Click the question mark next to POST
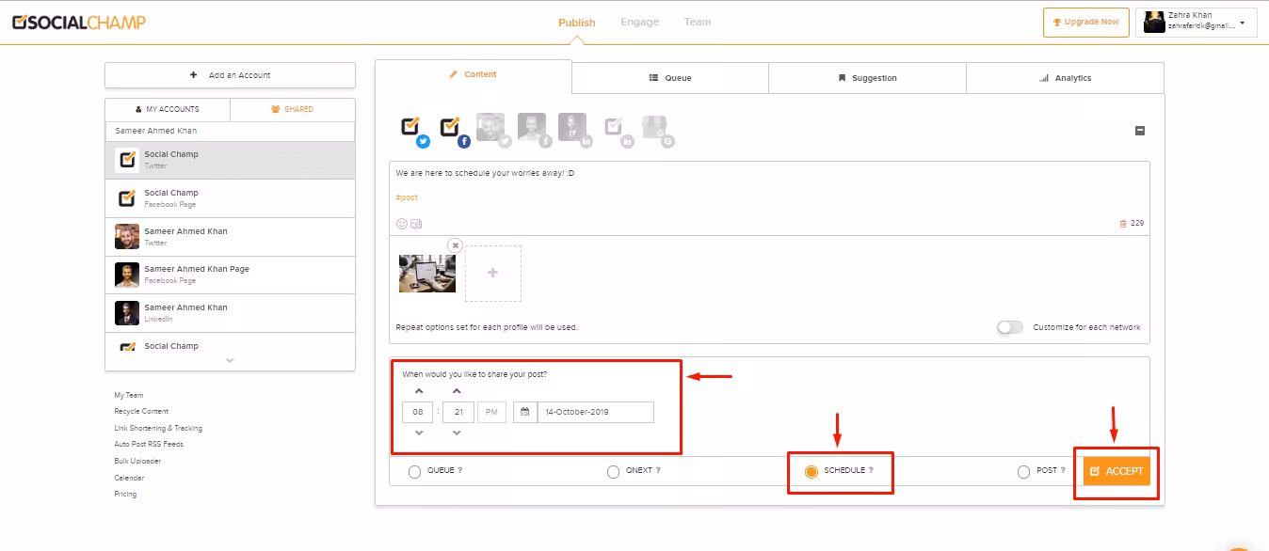 coord(1063,470)
